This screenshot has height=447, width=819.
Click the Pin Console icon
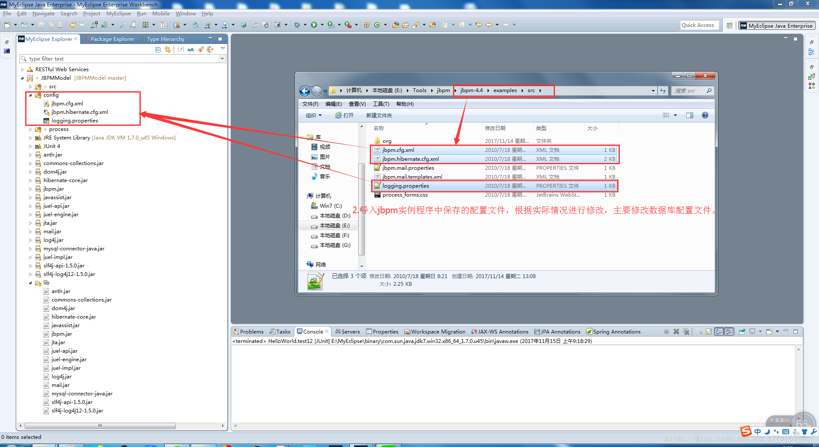point(742,331)
